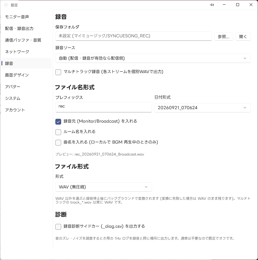Click the app icon in title bar
Image resolution: width=258 pixels, height=260 pixels.
pos(6,5)
